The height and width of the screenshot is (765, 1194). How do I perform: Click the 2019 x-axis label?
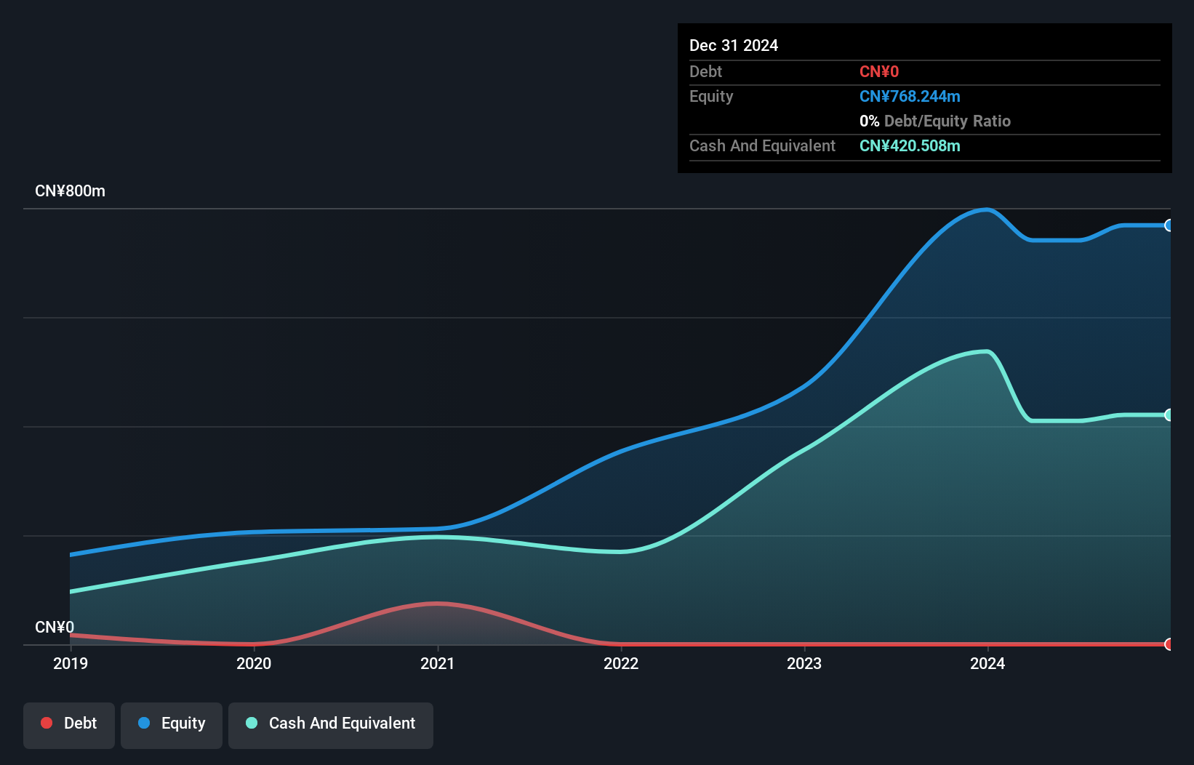[71, 663]
